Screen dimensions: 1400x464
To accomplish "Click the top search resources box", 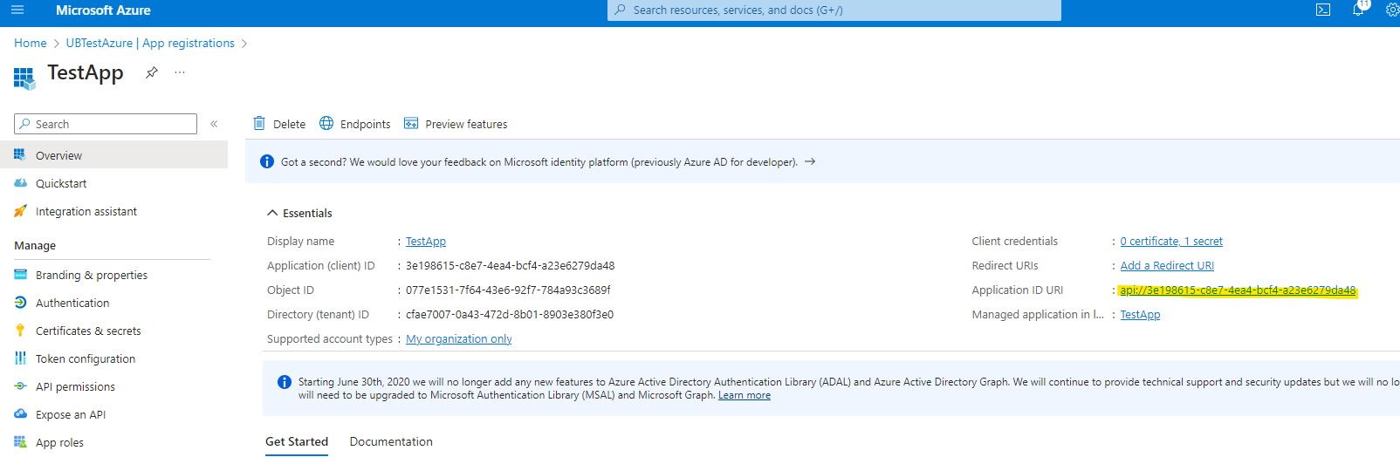I will pos(834,10).
